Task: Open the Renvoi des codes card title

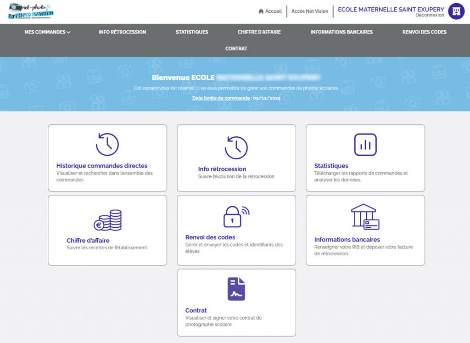Action: [210, 237]
